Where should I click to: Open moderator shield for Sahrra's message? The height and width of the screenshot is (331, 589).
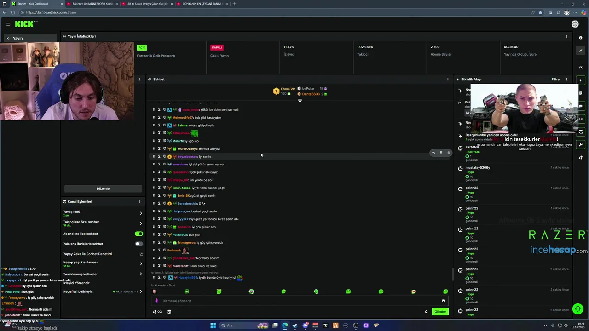click(x=165, y=125)
